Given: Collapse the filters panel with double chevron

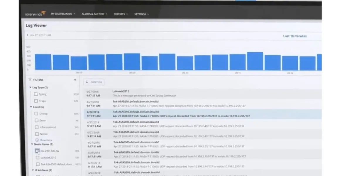Looking at the screenshot, I should [75, 79].
